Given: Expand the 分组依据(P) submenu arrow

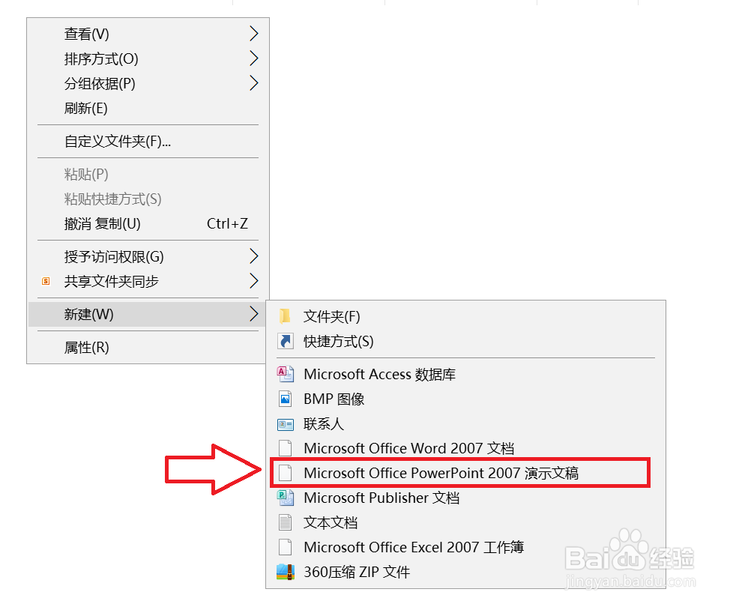Looking at the screenshot, I should [253, 83].
